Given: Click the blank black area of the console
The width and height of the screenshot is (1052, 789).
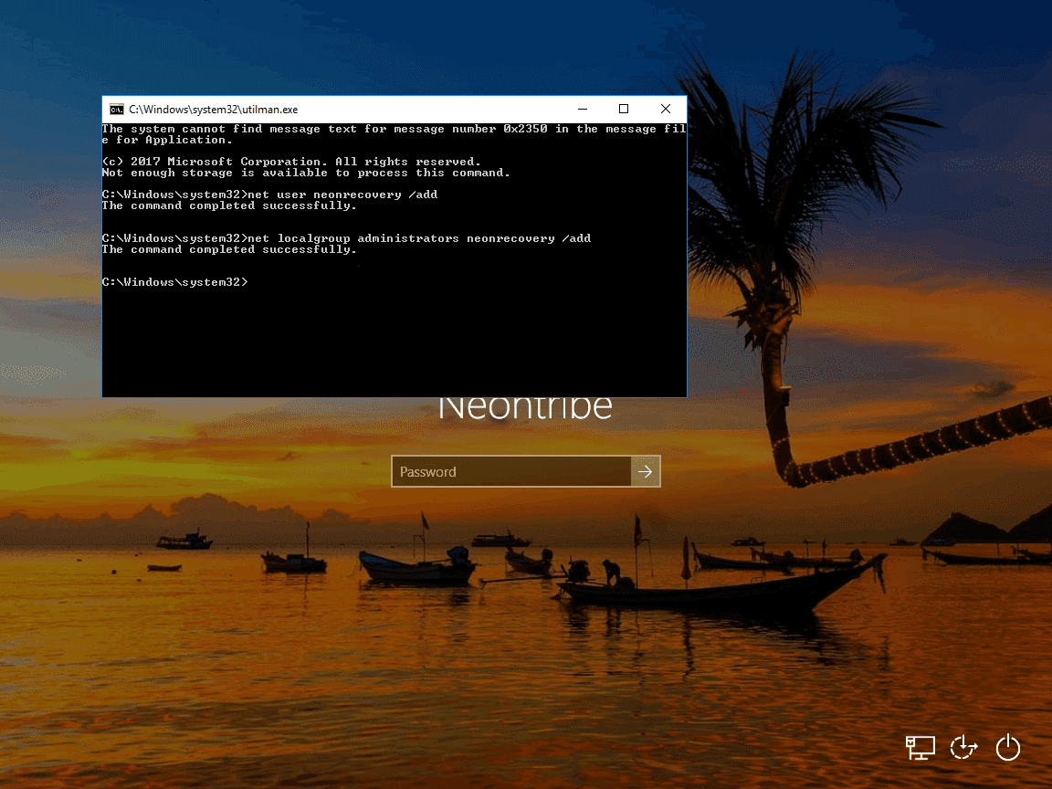Looking at the screenshot, I should click(x=393, y=347).
